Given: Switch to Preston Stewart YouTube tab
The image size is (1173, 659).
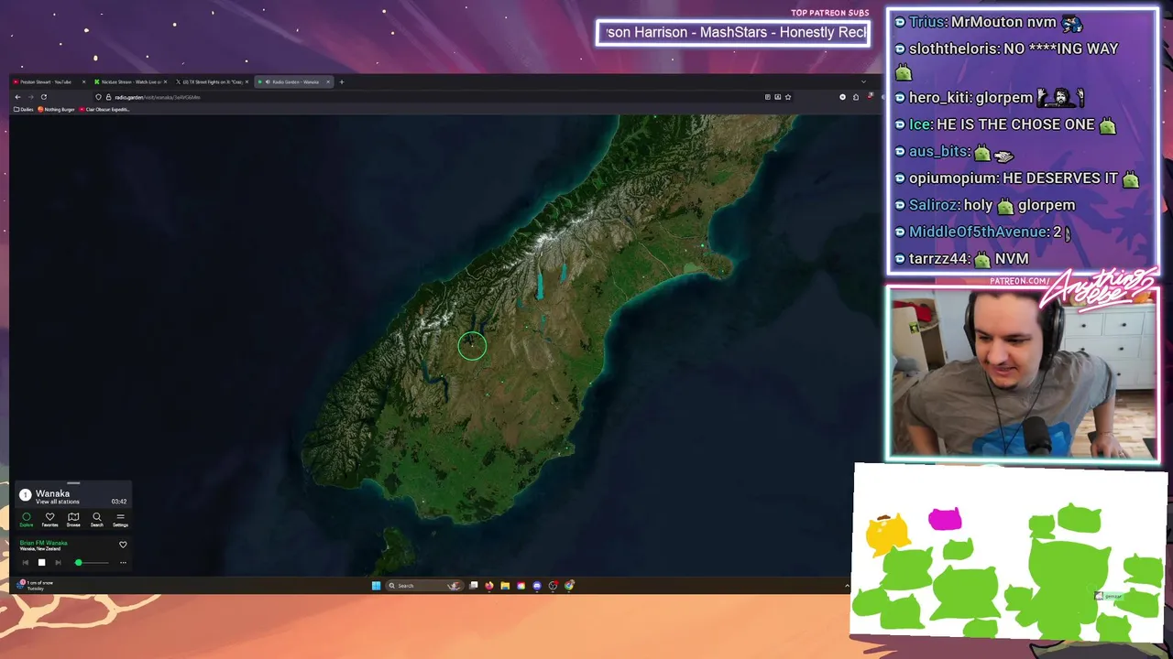Looking at the screenshot, I should coord(46,82).
